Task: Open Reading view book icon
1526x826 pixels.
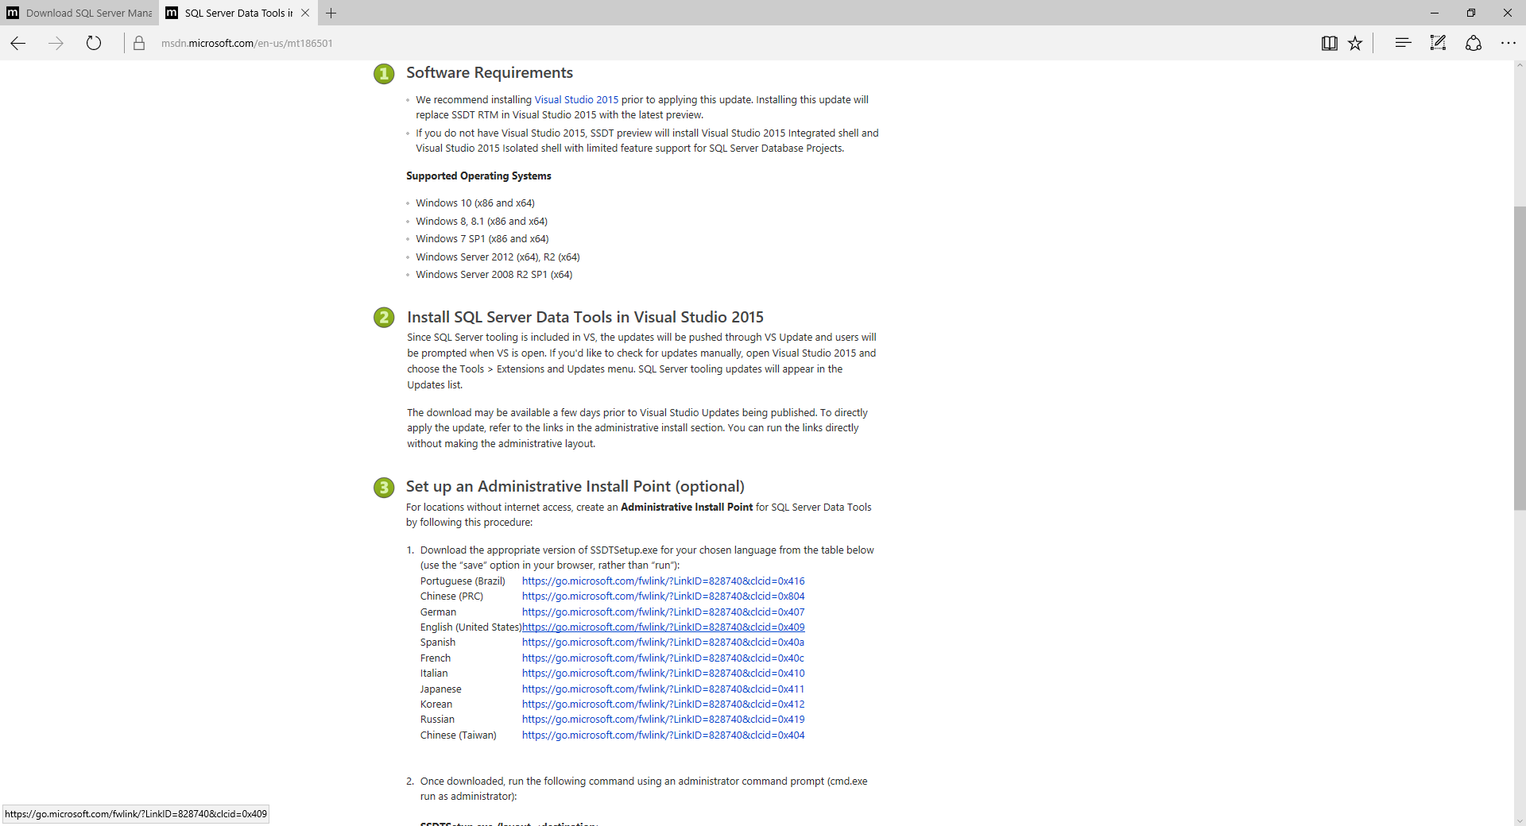Action: point(1329,44)
